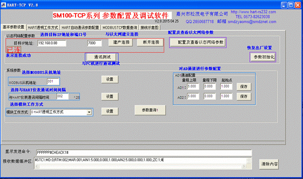
Task: Click AD1 量程上限 field
Action: (x=193, y=87)
